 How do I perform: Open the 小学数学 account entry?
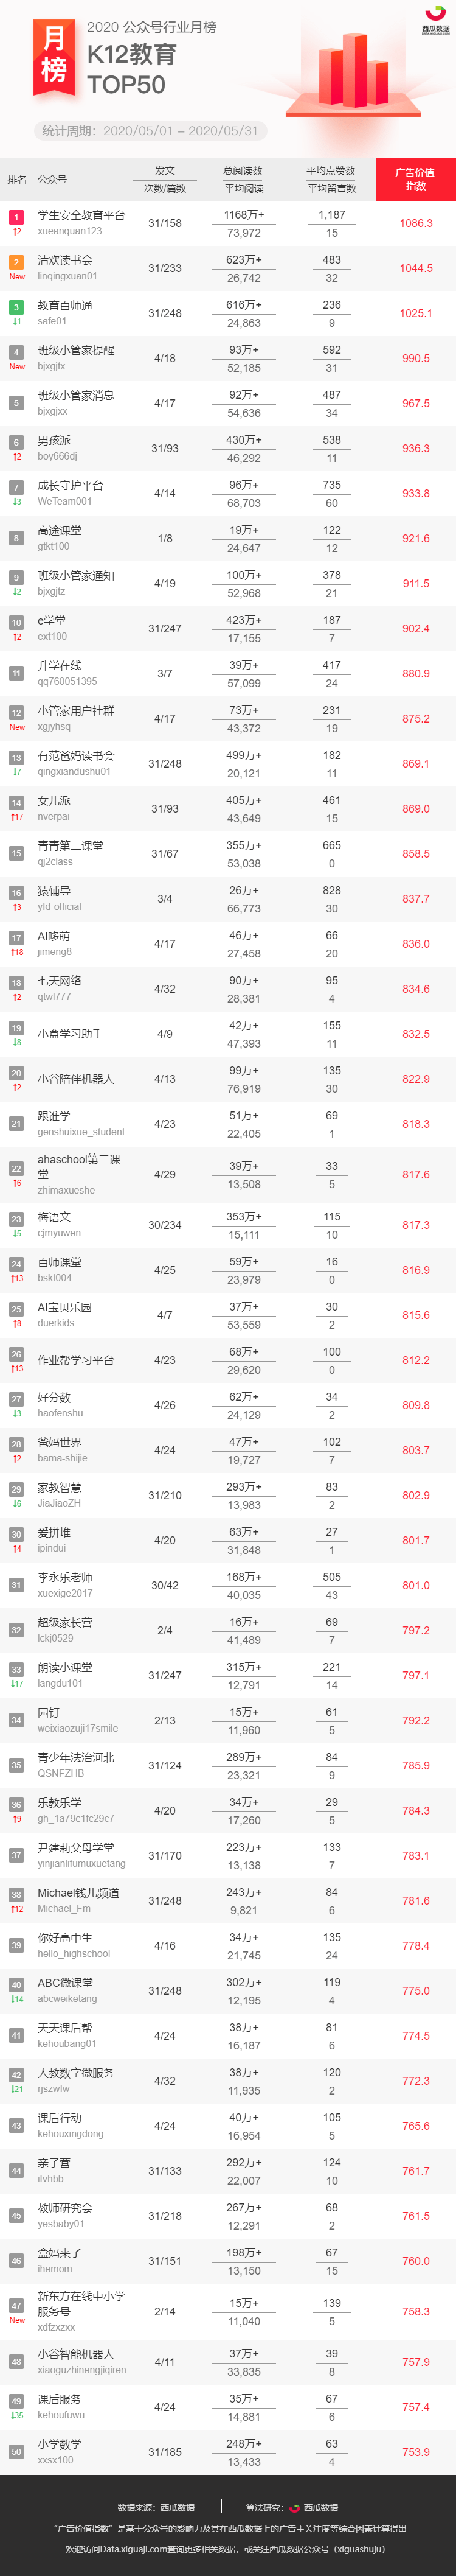60,2451
